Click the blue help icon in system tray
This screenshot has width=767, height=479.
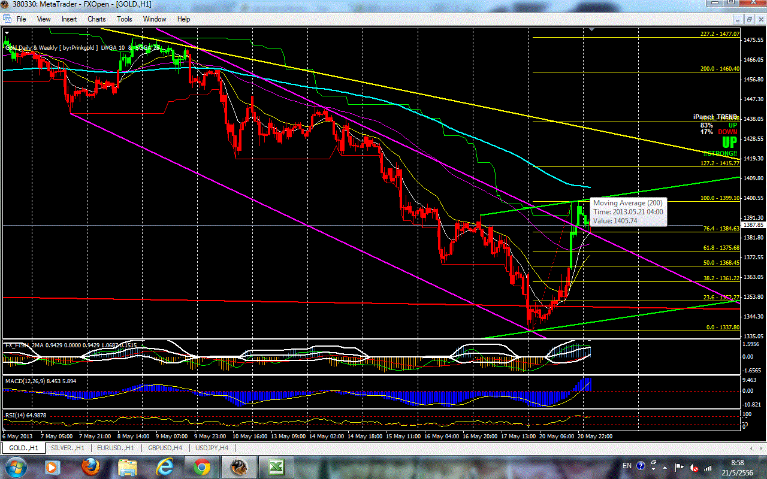(641, 465)
